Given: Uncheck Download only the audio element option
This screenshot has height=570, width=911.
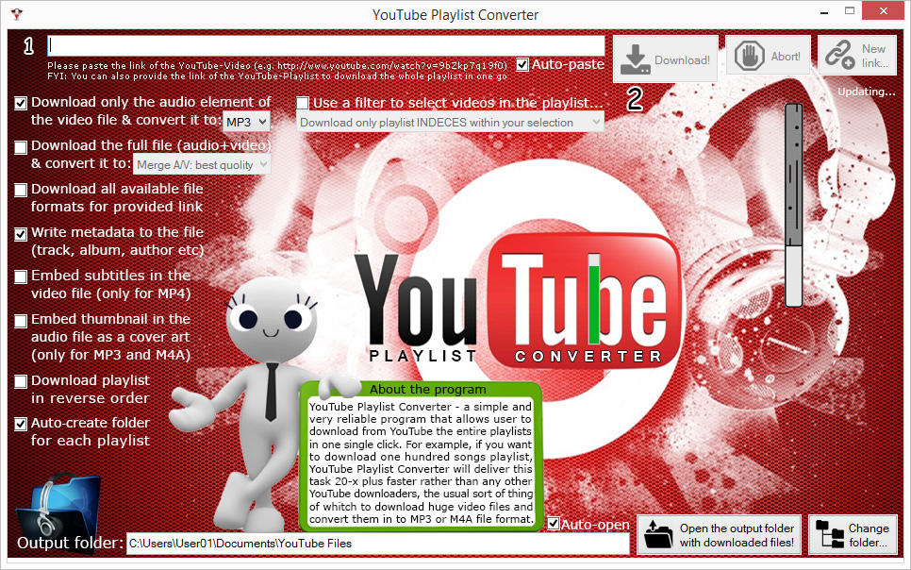Looking at the screenshot, I should pyautogui.click(x=21, y=104).
